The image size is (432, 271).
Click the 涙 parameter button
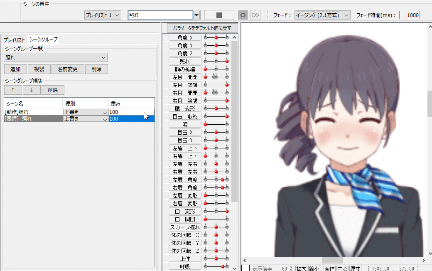[185, 124]
